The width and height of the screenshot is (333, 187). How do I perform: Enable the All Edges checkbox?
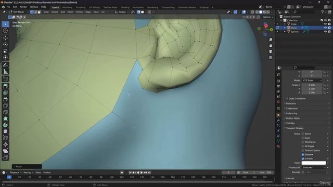[x=303, y=146]
